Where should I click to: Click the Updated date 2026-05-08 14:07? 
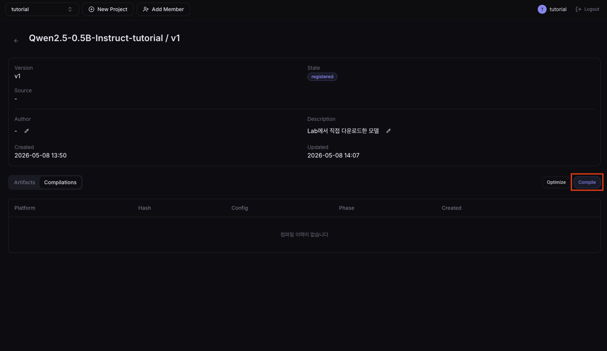pos(333,155)
